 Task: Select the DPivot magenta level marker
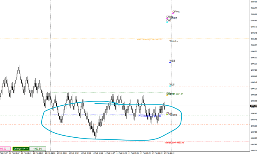coord(167,18)
